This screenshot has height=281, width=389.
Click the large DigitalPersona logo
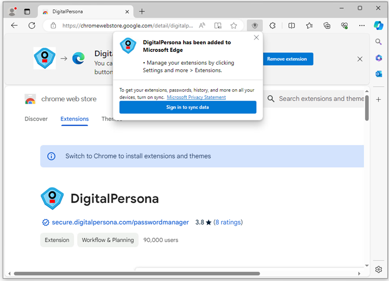click(x=52, y=198)
